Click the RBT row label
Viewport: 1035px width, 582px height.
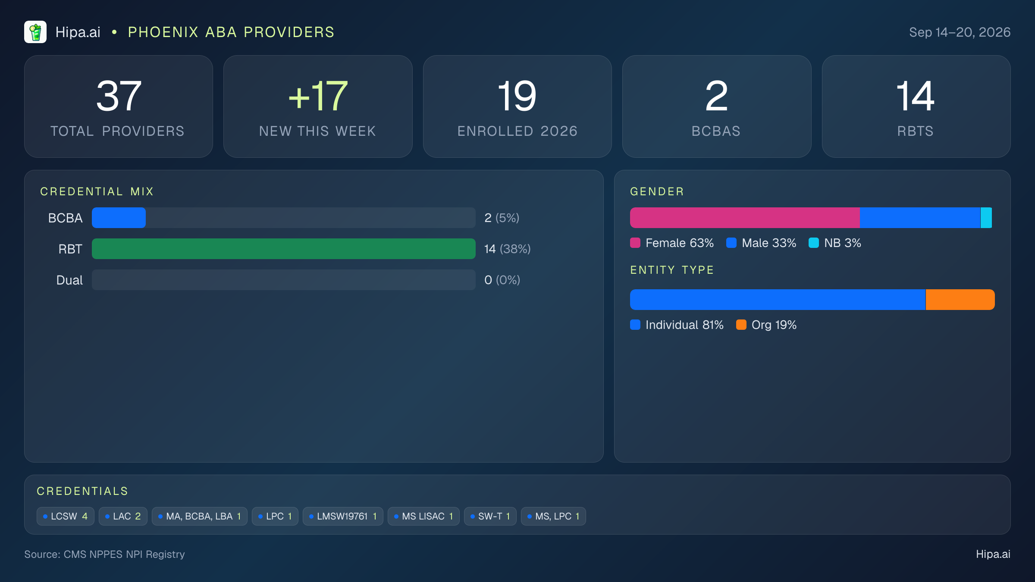pyautogui.click(x=70, y=249)
